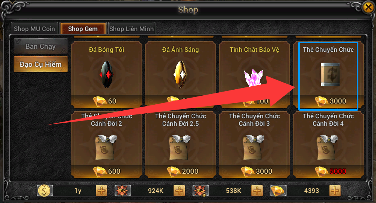Viewport: 376px width, 203px height.
Task: Select the Cánh Đời 3 winged scroll
Action: coord(254,147)
